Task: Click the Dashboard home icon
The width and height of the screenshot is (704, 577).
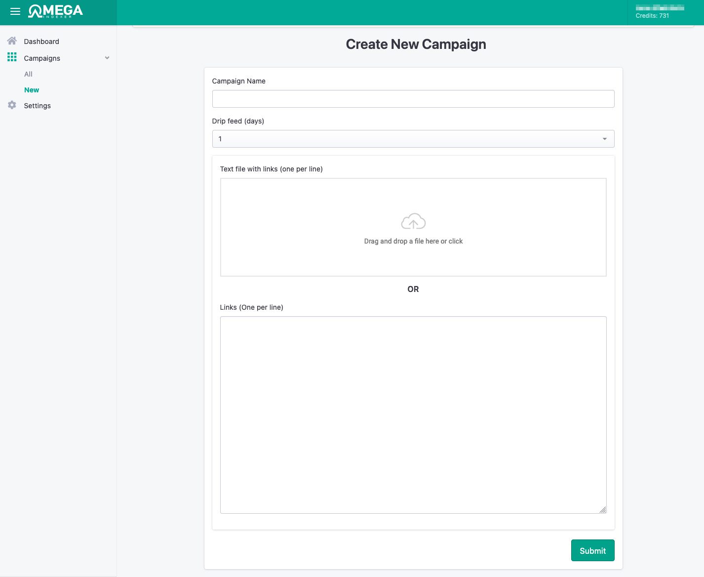Action: [12, 41]
